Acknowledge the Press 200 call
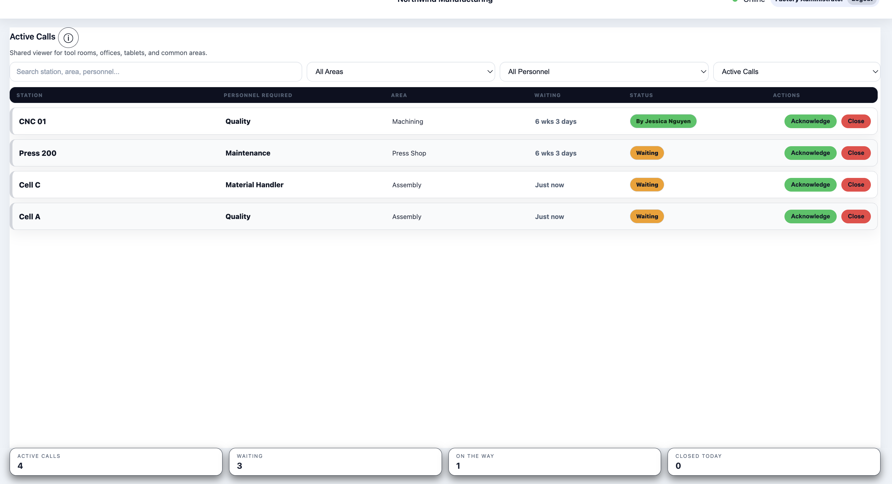 [x=810, y=153]
